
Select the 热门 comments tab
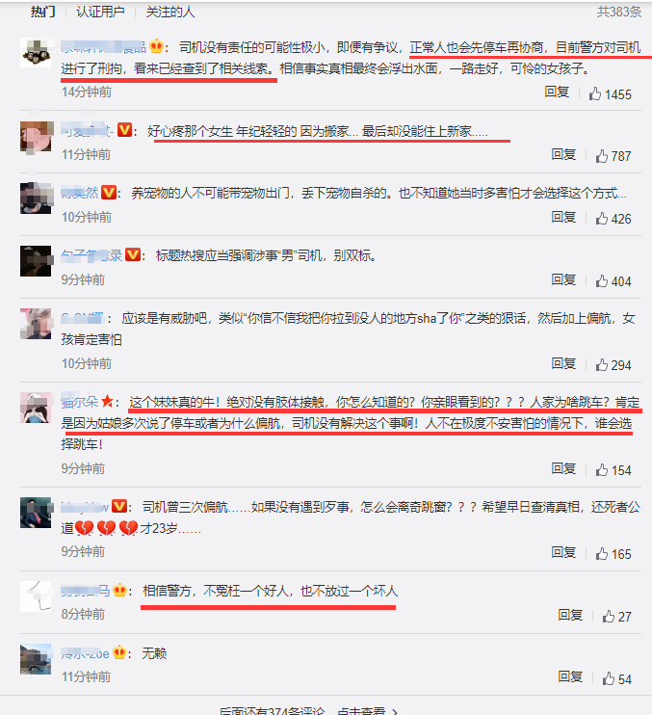42,12
